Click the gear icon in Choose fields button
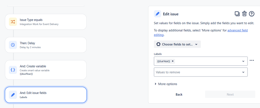 point(158,44)
